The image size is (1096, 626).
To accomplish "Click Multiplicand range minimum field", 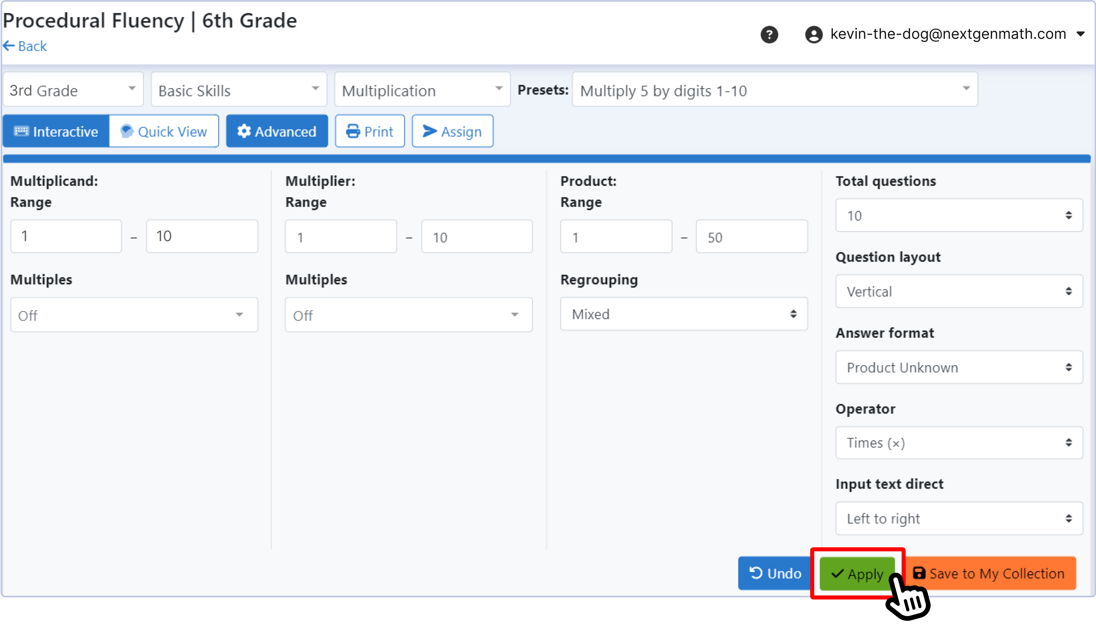I will pyautogui.click(x=66, y=236).
